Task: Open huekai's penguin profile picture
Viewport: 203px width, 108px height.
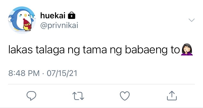Action: click(22, 20)
